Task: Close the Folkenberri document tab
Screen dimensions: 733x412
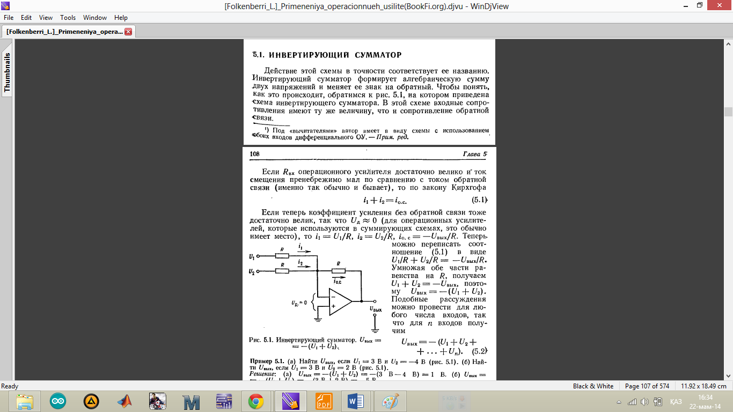Action: coord(128,32)
